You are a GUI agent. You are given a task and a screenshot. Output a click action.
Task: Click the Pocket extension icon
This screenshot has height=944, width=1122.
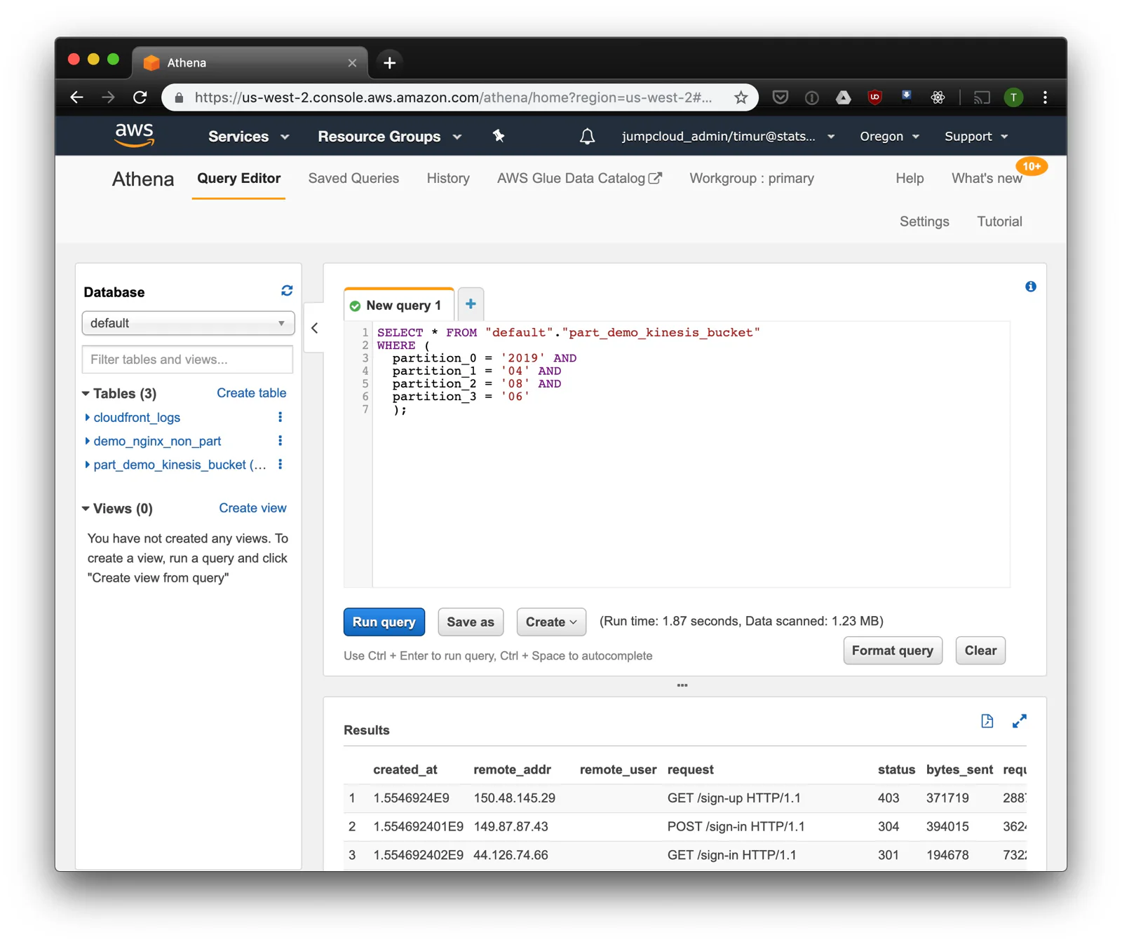[x=780, y=97]
